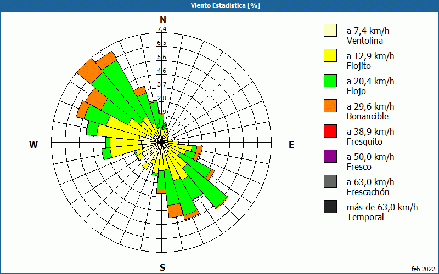This screenshot has width=439, height=274.
Task: Click the 'a 7,4 km/h' legend text
Action: pos(368,31)
